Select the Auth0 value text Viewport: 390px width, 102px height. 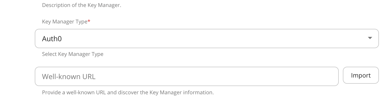[52, 39]
